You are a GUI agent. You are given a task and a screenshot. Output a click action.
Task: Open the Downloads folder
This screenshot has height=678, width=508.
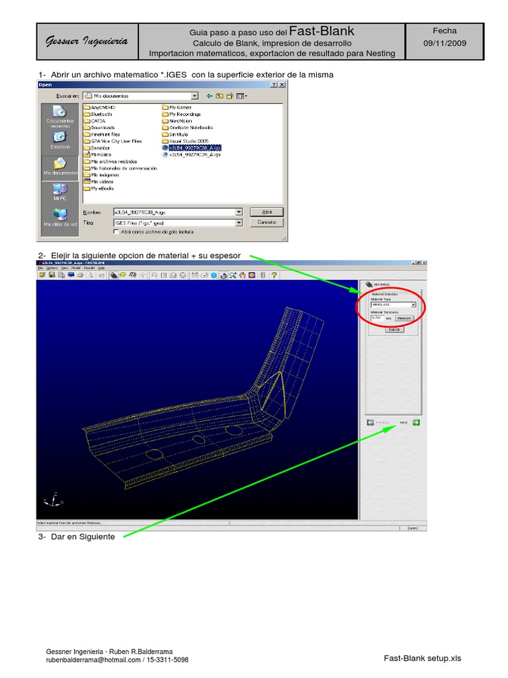tap(99, 128)
